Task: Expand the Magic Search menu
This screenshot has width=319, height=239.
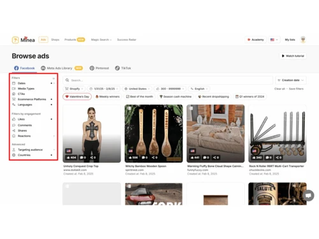Action: (x=101, y=40)
